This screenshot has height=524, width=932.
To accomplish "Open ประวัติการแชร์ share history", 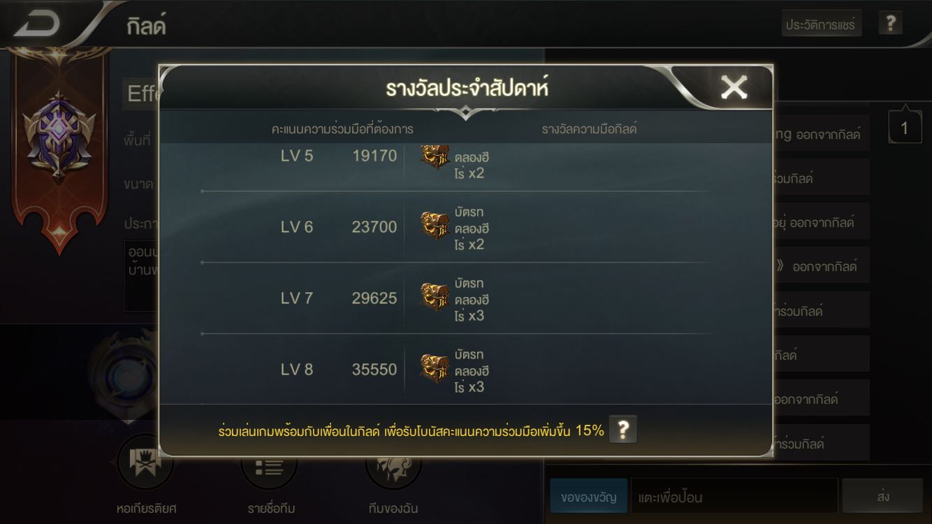I will click(822, 24).
